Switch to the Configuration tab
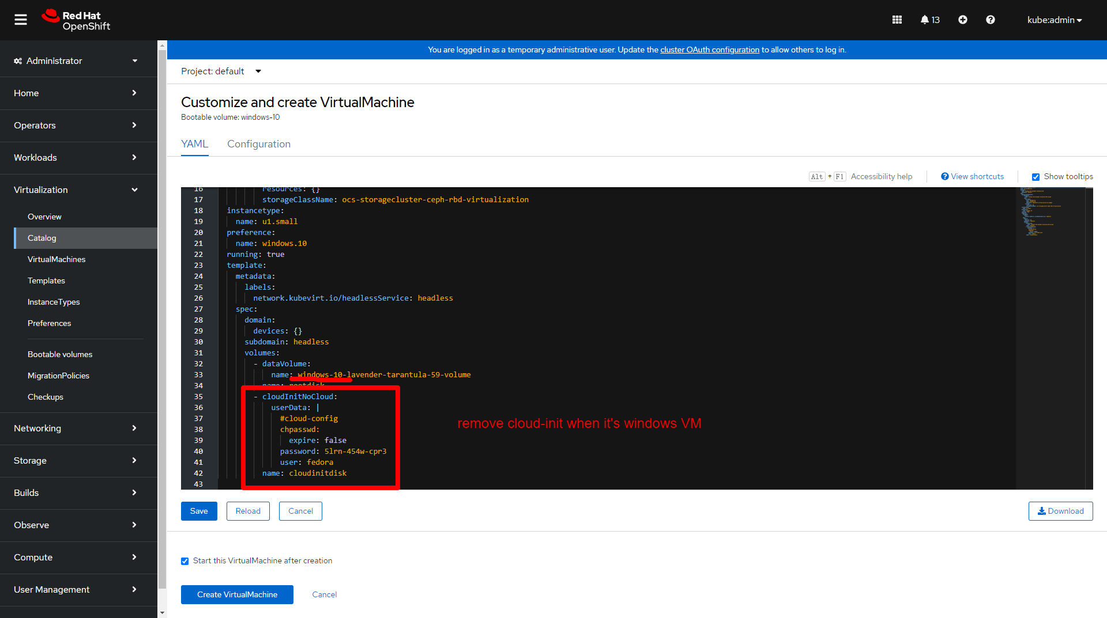The image size is (1107, 618). 259,144
